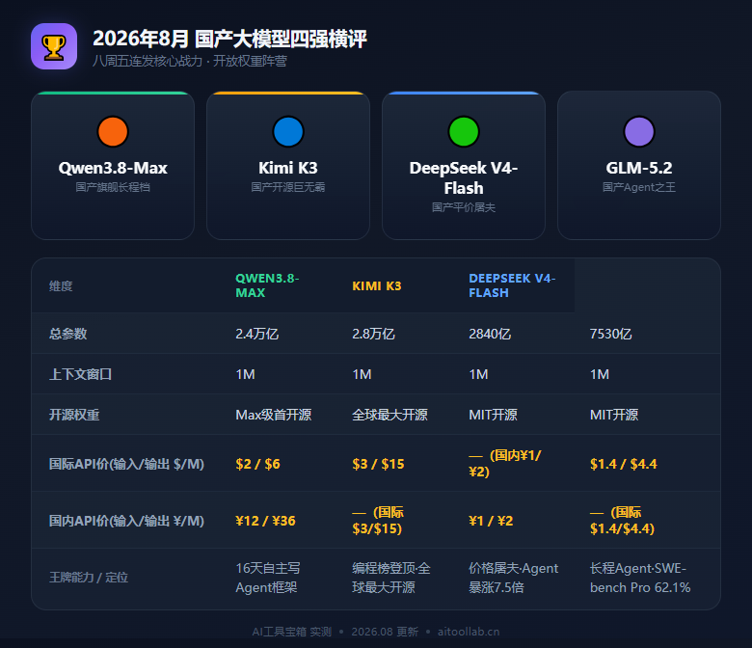
Task: Click the 2840亿 parameter cell
Action: pyautogui.click(x=490, y=334)
